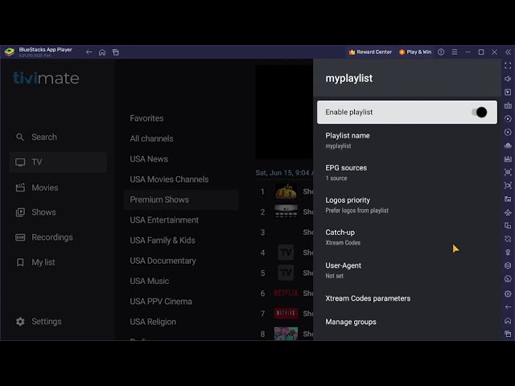The image size is (515, 386).
Task: Collapse BlueStacks side toolbar chevrons
Action: 508,51
